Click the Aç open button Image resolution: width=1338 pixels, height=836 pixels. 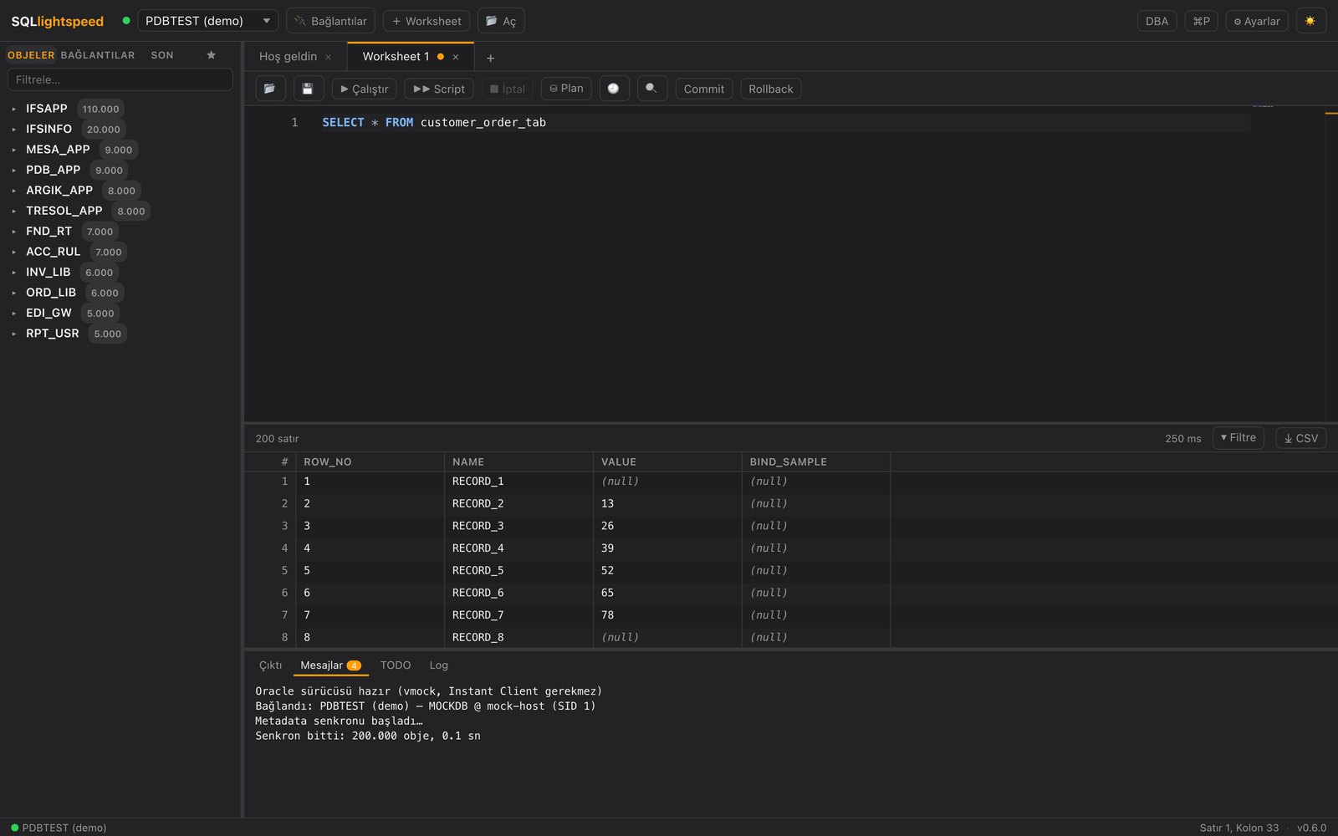point(501,21)
